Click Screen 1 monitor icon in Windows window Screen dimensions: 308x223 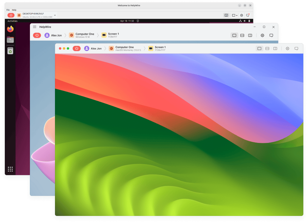coord(104,35)
